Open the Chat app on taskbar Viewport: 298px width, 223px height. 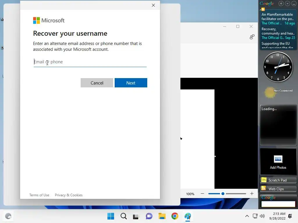tap(149, 216)
